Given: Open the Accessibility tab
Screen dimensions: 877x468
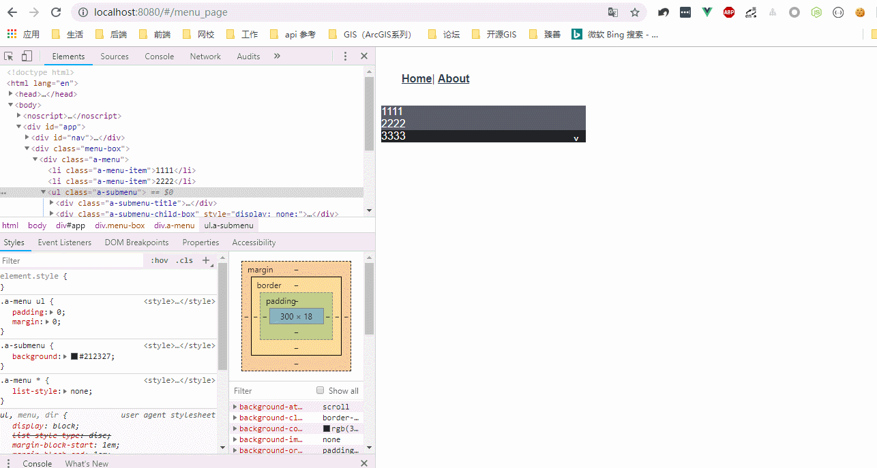Looking at the screenshot, I should pyautogui.click(x=254, y=243).
